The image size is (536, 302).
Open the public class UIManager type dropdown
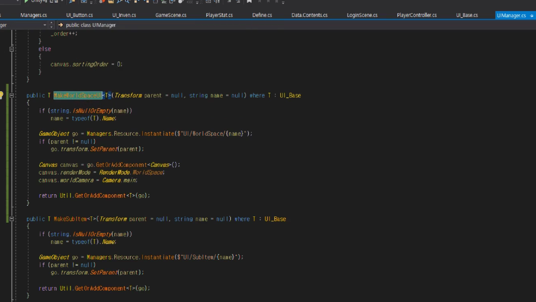coord(90,25)
